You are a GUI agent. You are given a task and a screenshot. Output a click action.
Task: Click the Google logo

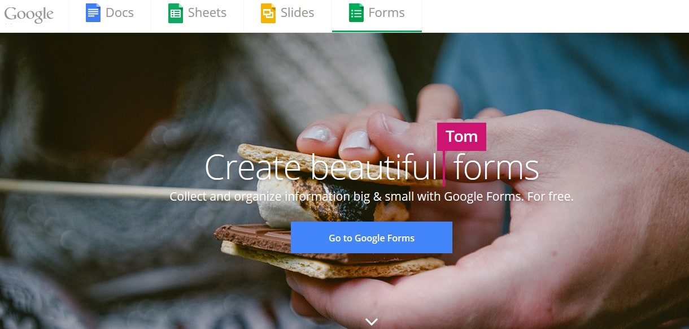29,14
